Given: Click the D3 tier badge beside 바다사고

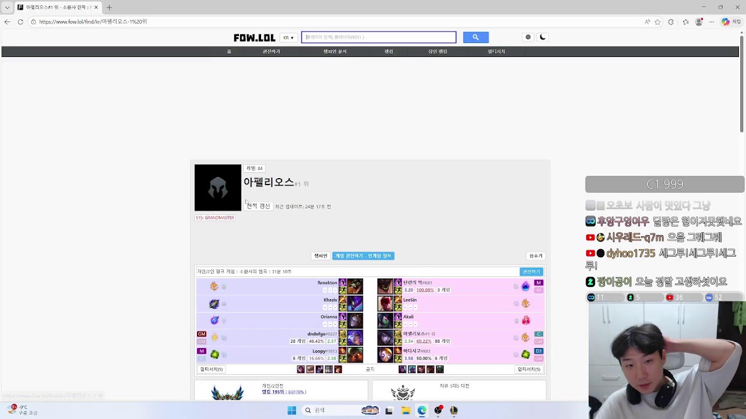Looking at the screenshot, I should 539,351.
